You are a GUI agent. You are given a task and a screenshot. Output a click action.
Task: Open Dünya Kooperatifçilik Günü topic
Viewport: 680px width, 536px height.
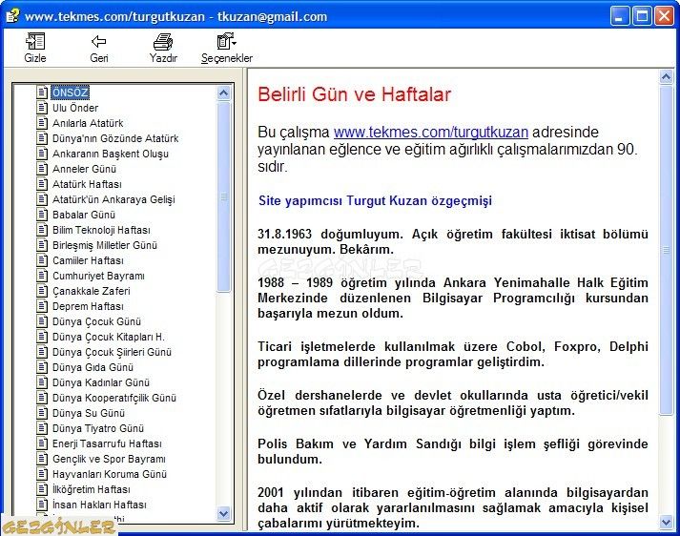[x=114, y=398]
